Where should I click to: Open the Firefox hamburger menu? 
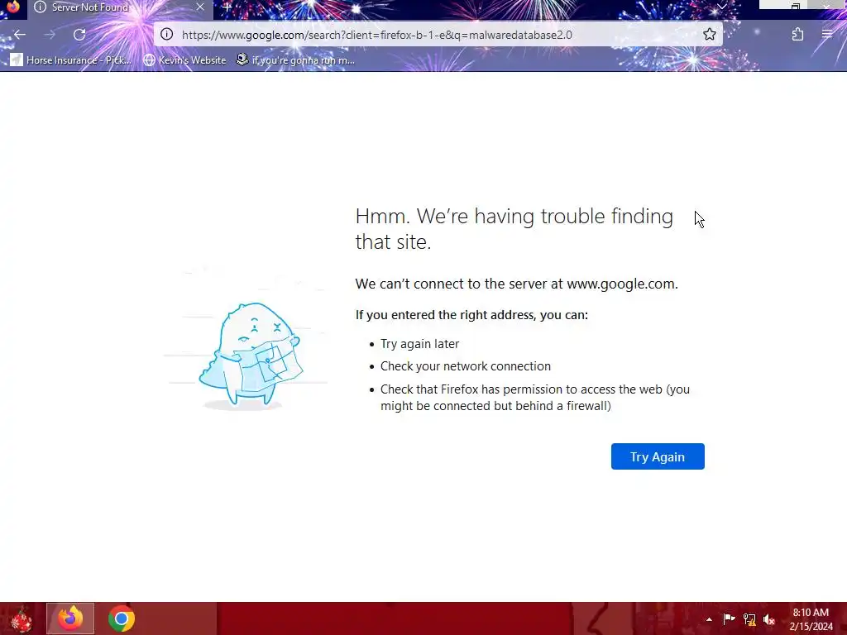point(827,35)
